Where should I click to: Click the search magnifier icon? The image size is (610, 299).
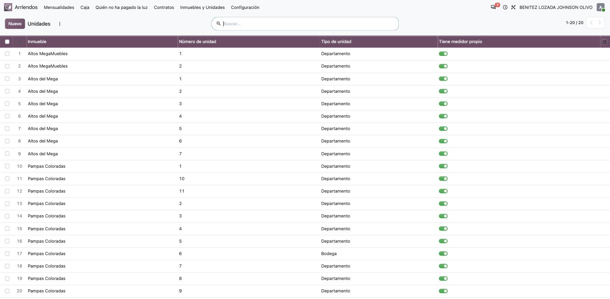[x=218, y=24]
